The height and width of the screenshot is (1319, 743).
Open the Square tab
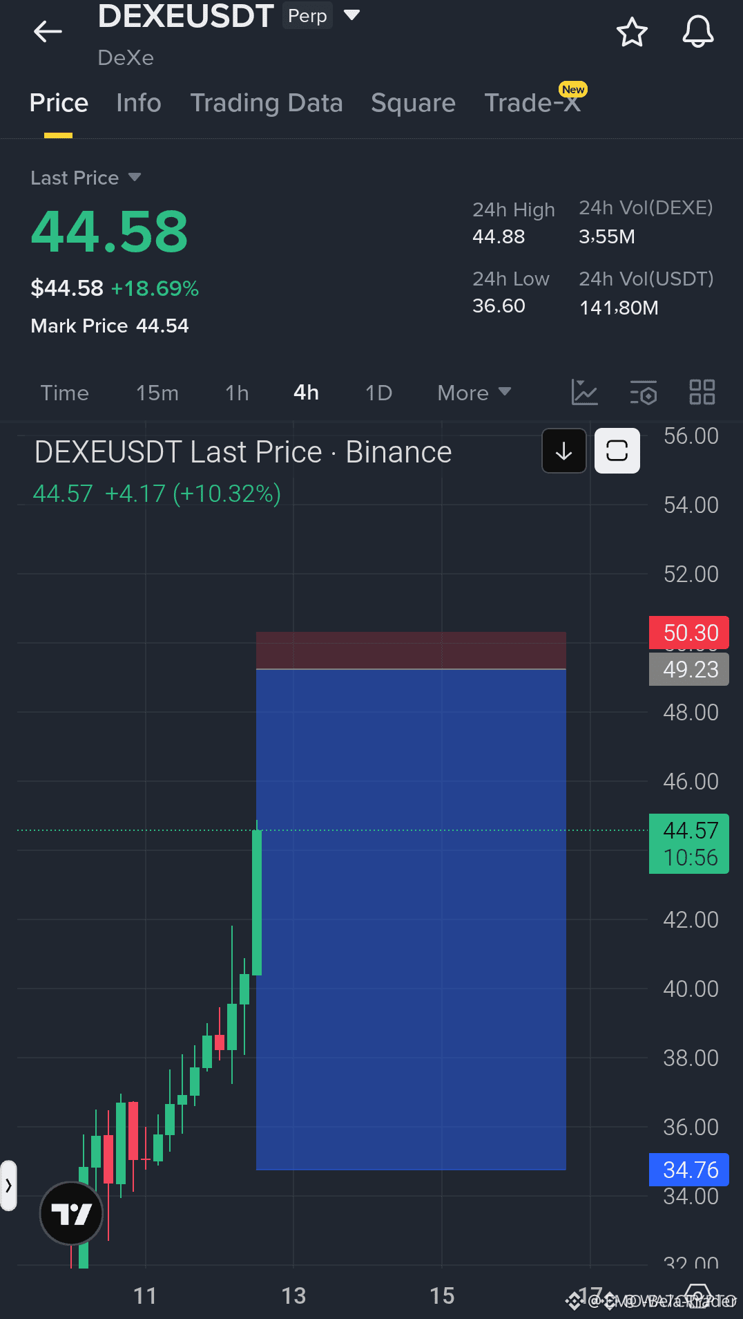(x=413, y=103)
